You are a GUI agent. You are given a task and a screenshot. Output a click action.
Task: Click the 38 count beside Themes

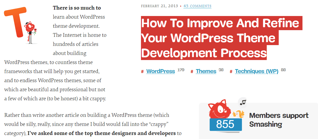[221, 70]
